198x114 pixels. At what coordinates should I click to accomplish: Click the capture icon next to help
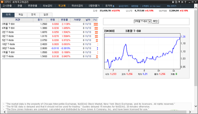point(182,2)
